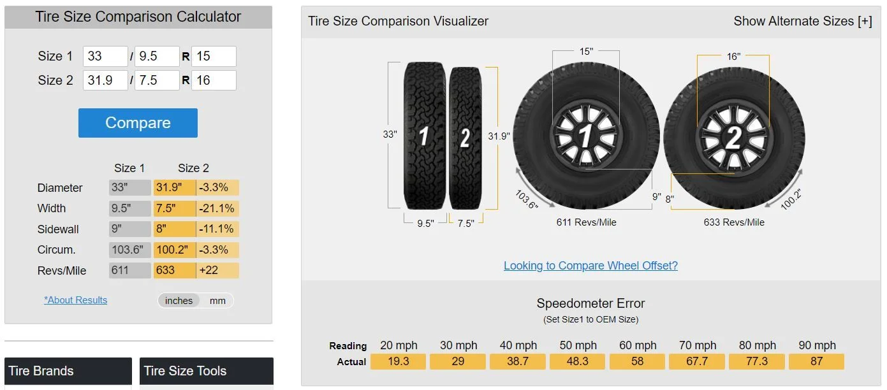Open Looking to Compare Wheel Offset link
887x390 pixels.
pos(590,266)
